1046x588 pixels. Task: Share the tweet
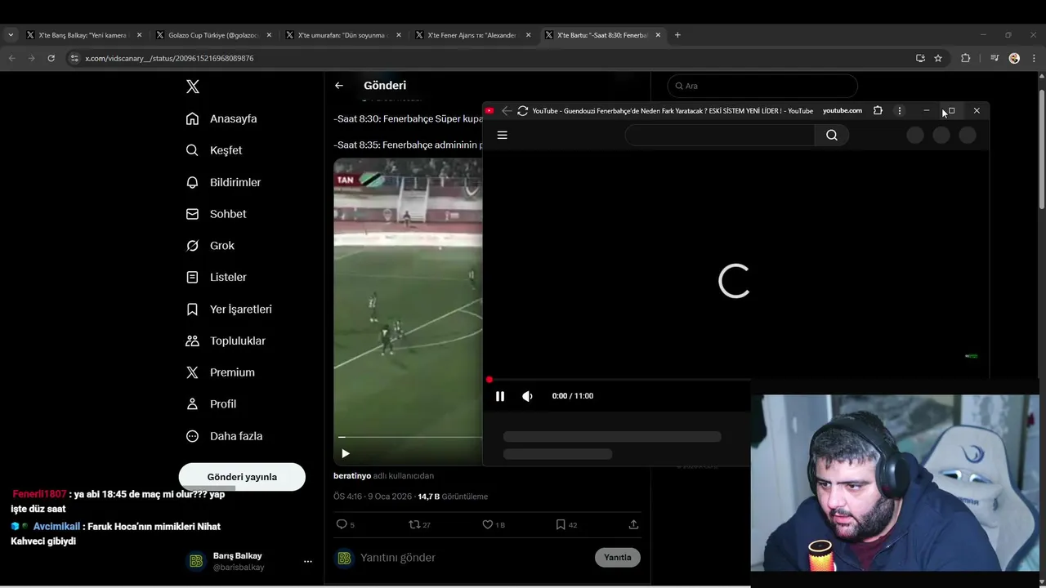(x=633, y=524)
